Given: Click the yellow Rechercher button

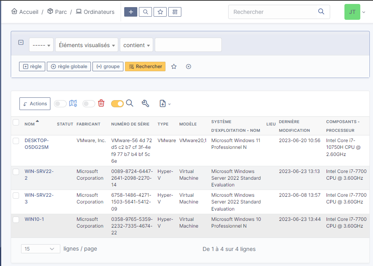Looking at the screenshot, I should coord(145,66).
